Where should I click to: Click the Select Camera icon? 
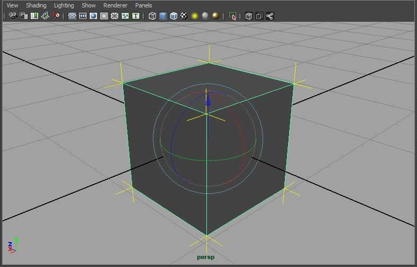pyautogui.click(x=13, y=16)
